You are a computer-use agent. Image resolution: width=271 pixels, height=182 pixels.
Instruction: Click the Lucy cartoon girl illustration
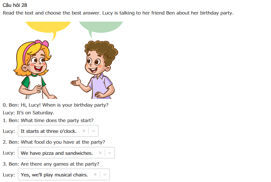pos(33,70)
